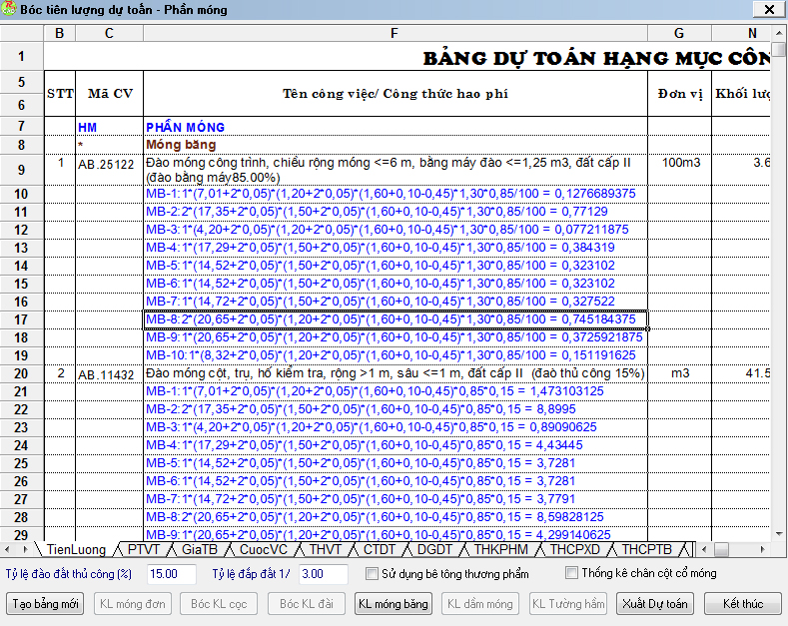Click the m3 unit cell in row 20
Screen dimensions: 788x626
[680, 373]
